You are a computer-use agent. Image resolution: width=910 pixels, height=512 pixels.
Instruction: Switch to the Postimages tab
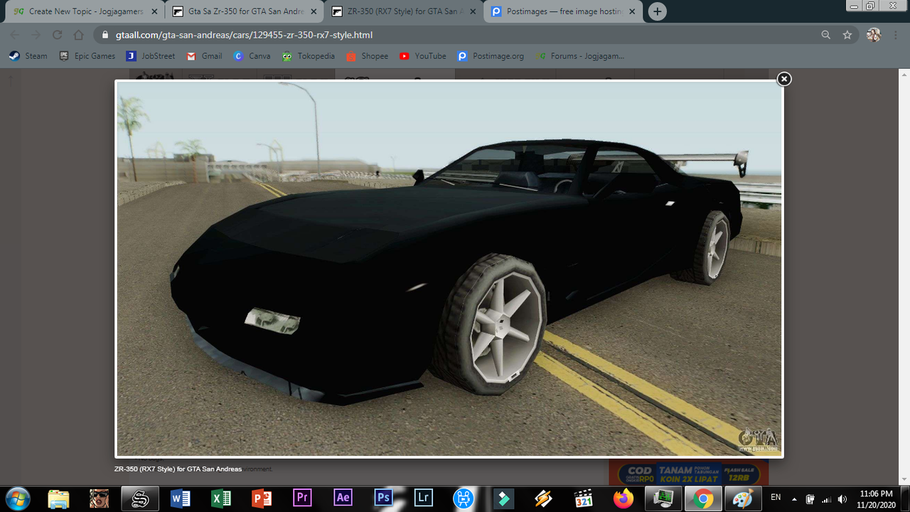564,11
